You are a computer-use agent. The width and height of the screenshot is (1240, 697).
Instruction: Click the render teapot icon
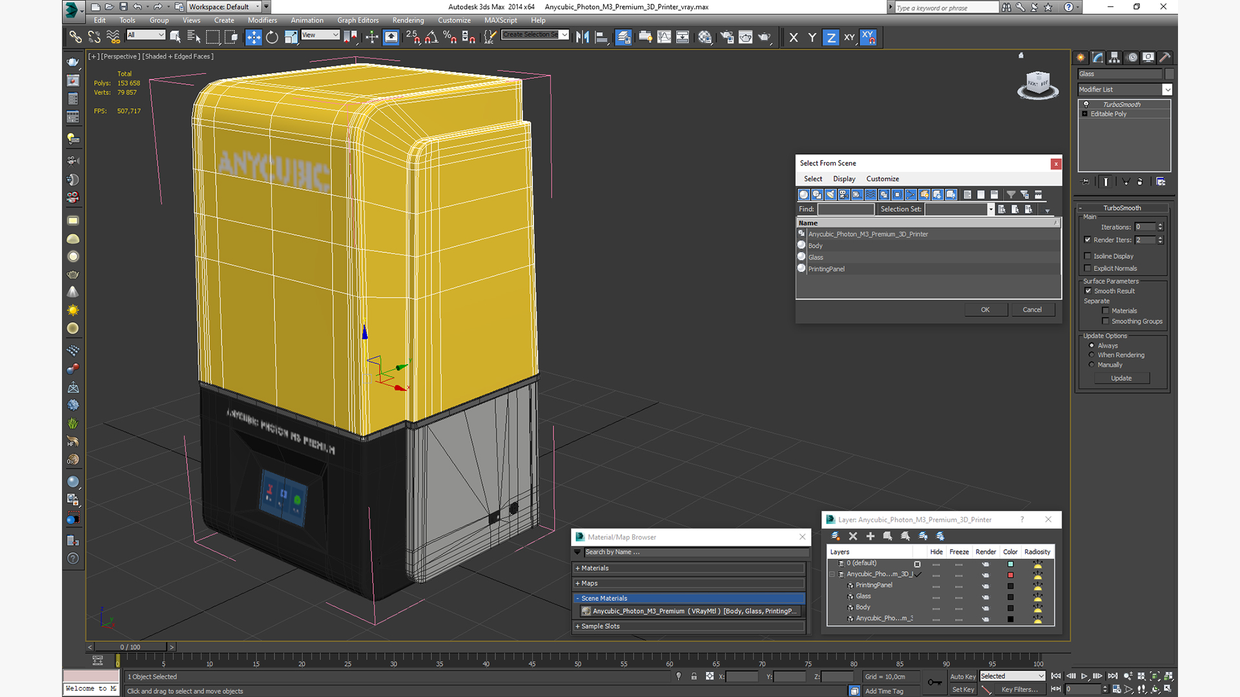[x=765, y=37]
